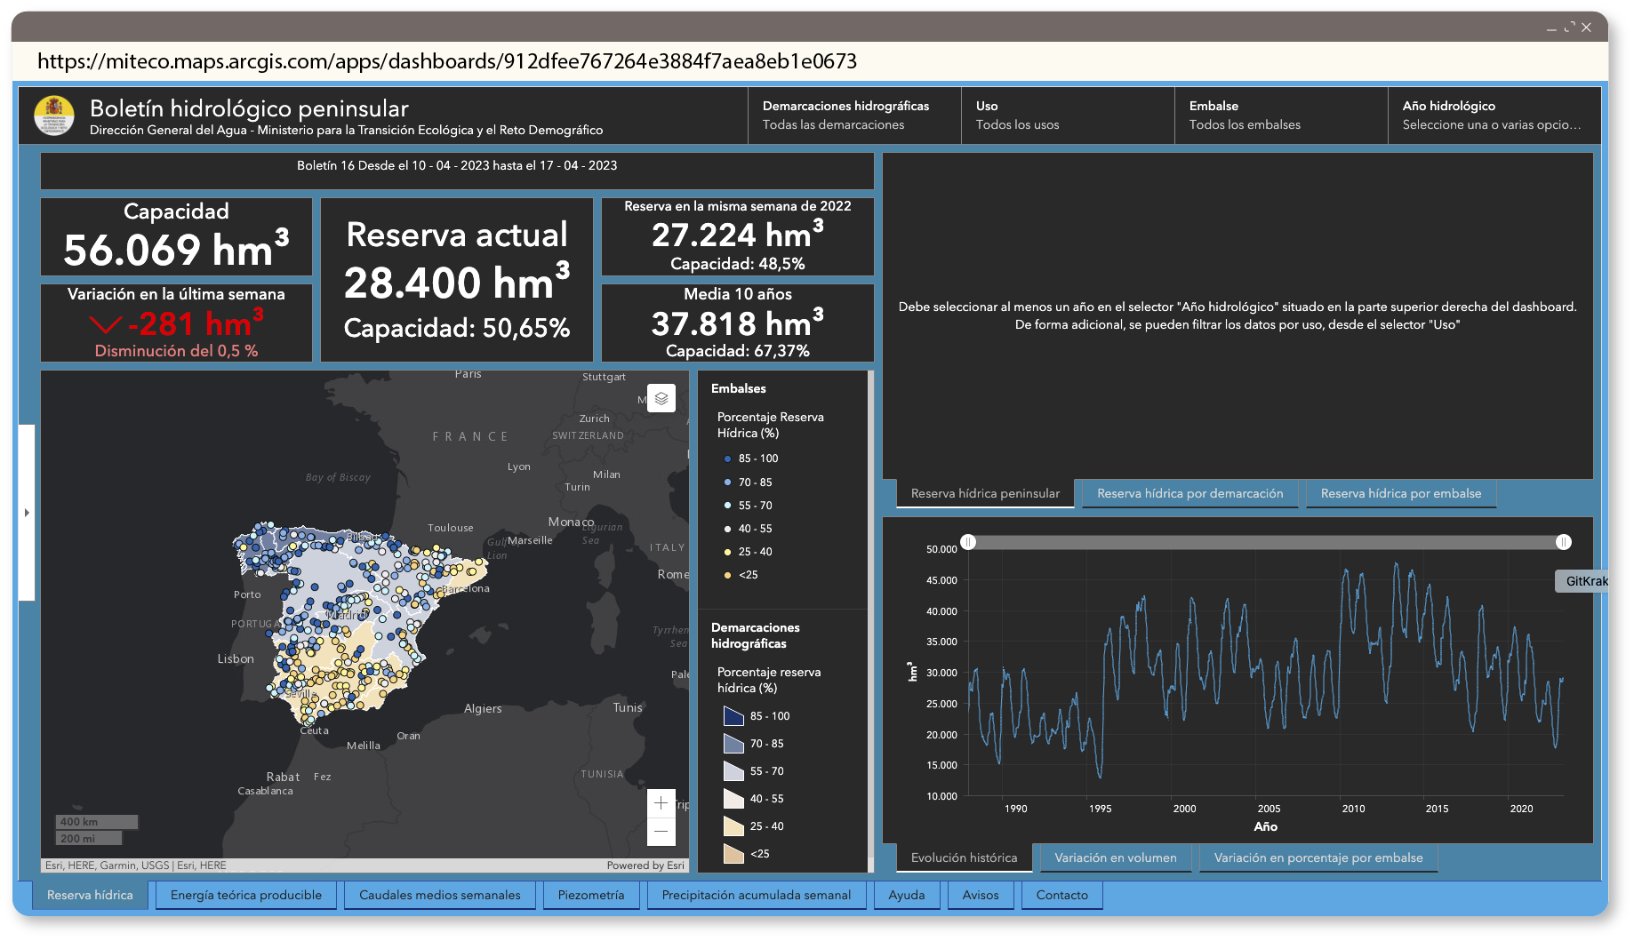
Task: Click the dark blue 85 - 100 demarcation swatch
Action: pos(733,716)
